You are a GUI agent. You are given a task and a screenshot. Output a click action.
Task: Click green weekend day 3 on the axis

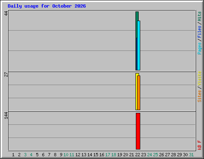pos(25,155)
